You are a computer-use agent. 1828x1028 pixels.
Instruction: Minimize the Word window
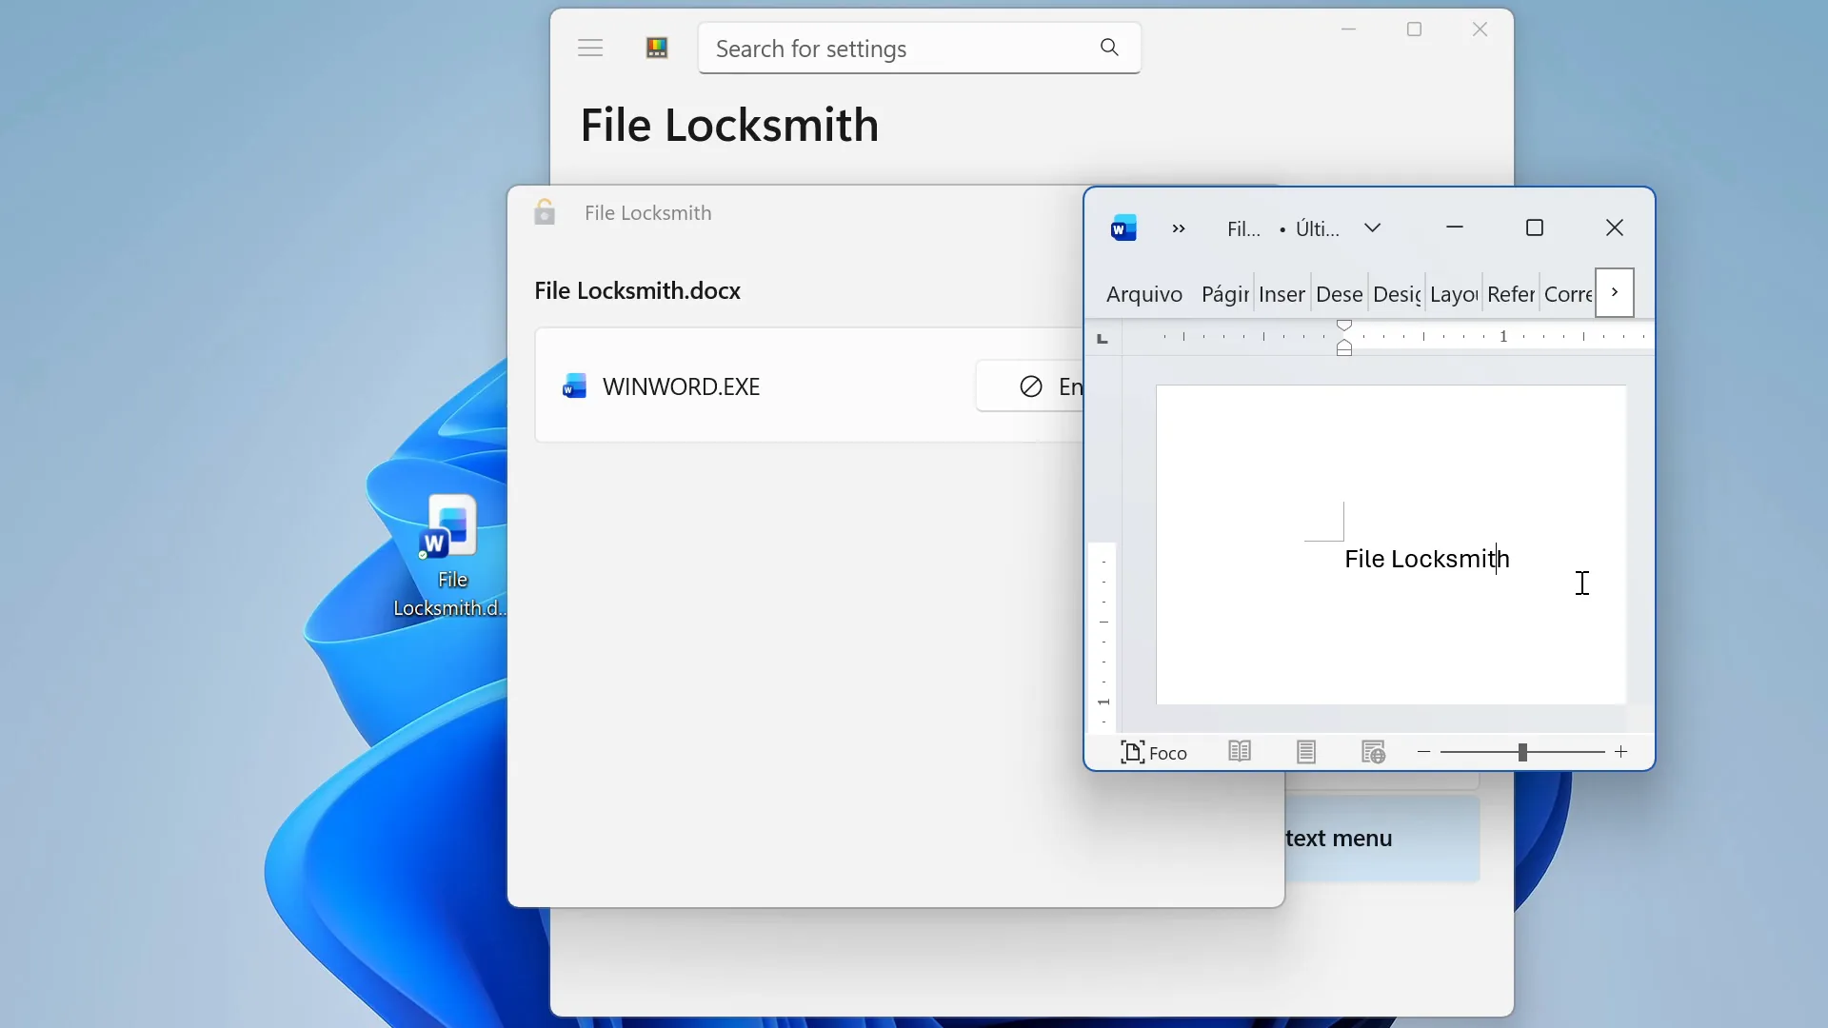click(1454, 227)
